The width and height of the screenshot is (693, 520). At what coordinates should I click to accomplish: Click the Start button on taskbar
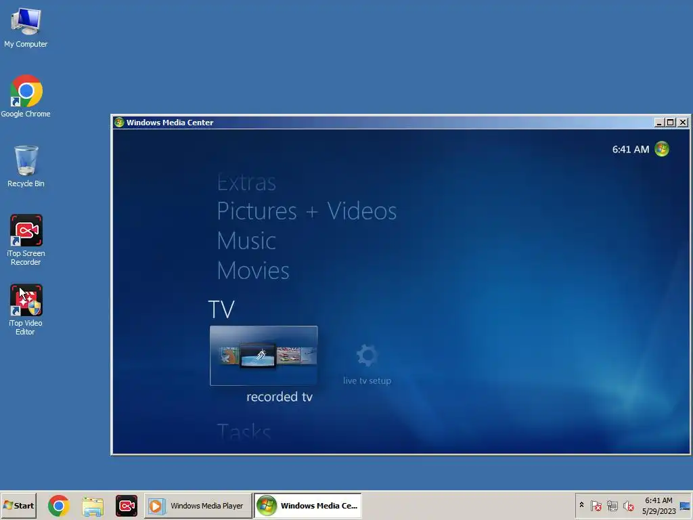pyautogui.click(x=18, y=505)
